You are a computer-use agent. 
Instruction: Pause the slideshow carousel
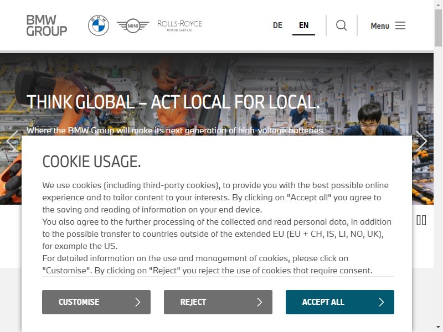pos(421,220)
